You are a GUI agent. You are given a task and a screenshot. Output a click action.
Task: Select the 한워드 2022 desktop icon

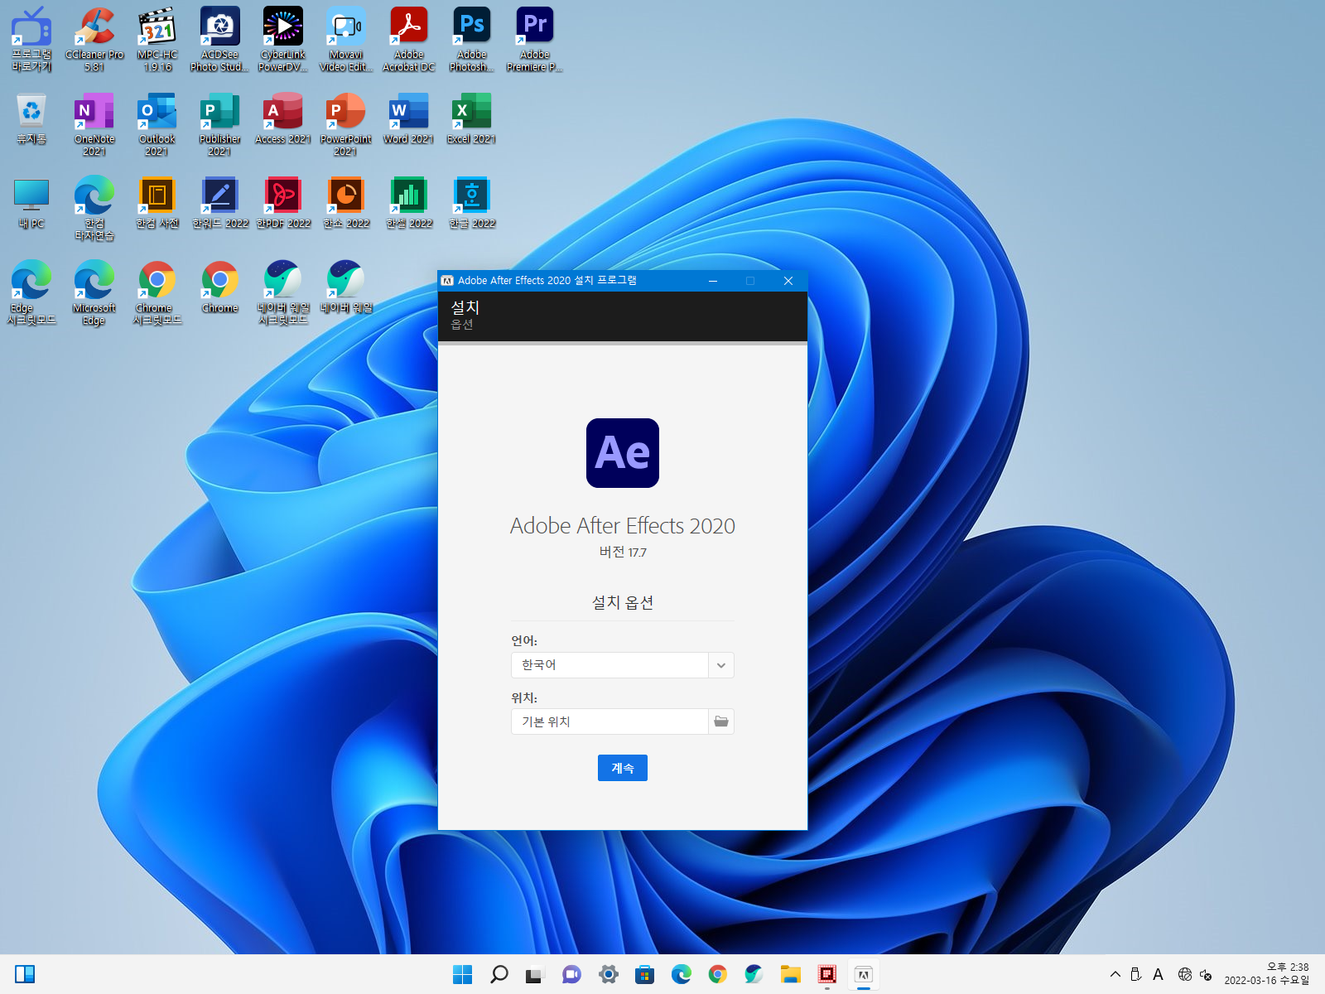point(220,203)
